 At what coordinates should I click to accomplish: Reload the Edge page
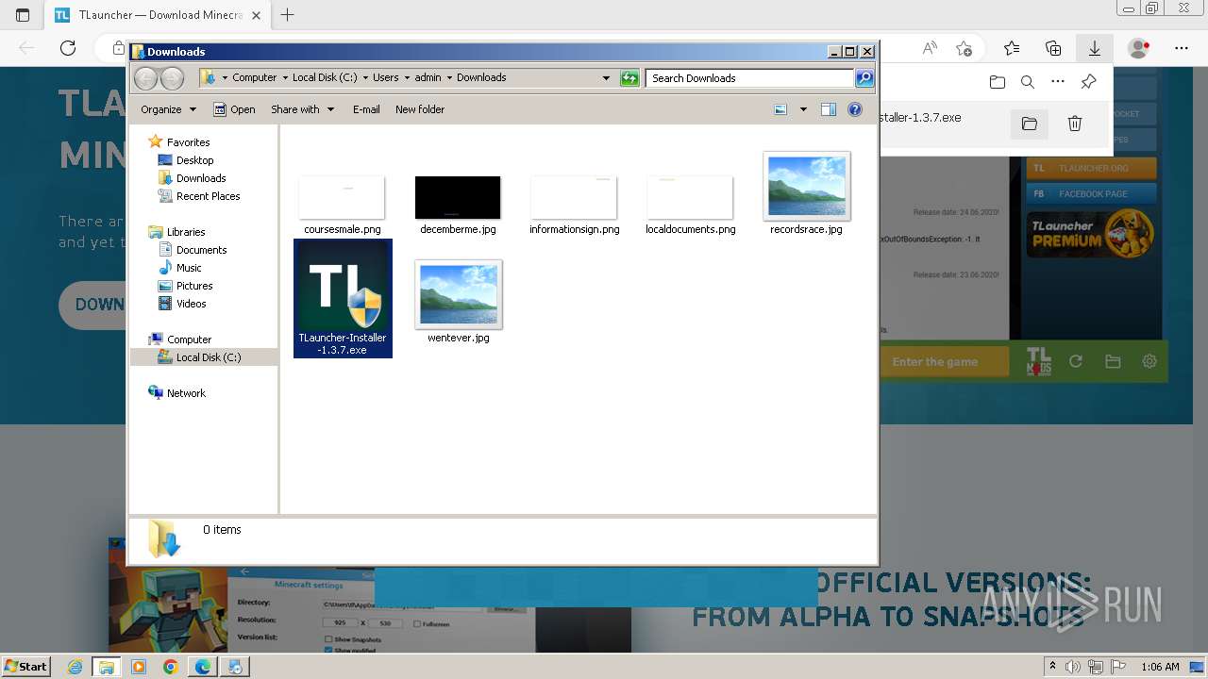point(68,48)
